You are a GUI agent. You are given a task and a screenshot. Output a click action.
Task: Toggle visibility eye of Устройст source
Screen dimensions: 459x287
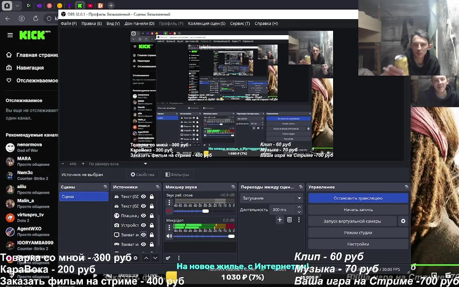coord(143,225)
